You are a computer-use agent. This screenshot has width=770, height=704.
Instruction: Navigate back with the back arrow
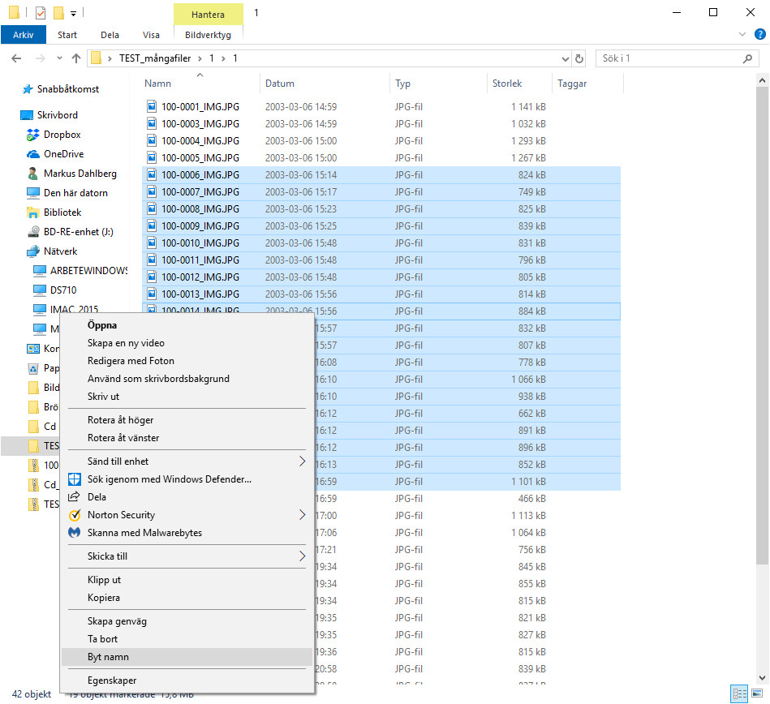click(17, 59)
